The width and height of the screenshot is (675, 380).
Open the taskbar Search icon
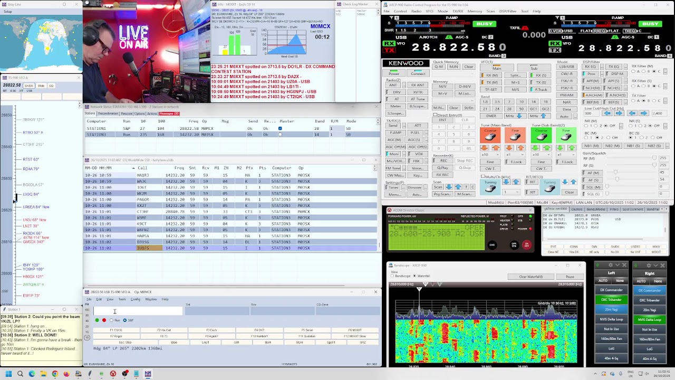point(20,374)
